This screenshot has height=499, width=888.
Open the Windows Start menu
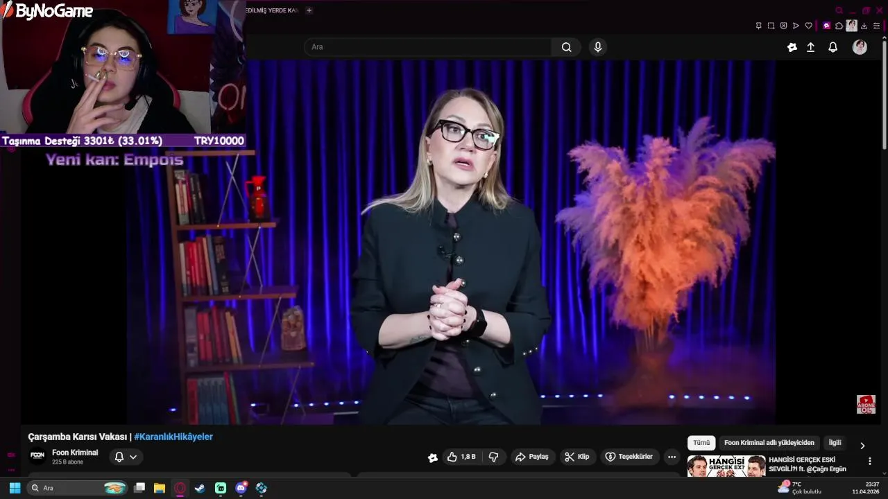tap(14, 488)
